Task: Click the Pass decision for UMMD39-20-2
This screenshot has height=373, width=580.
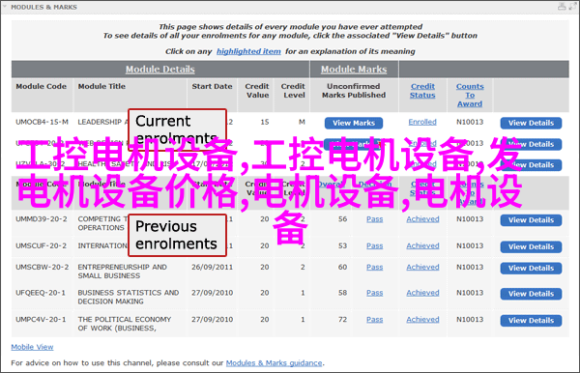Action: click(x=374, y=219)
